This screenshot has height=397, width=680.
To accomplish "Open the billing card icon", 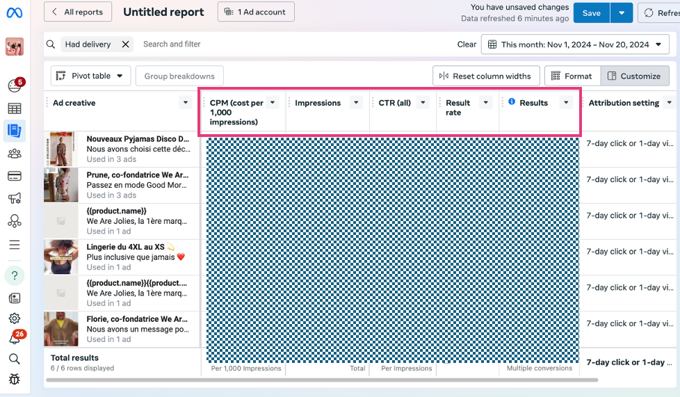I will (15, 176).
